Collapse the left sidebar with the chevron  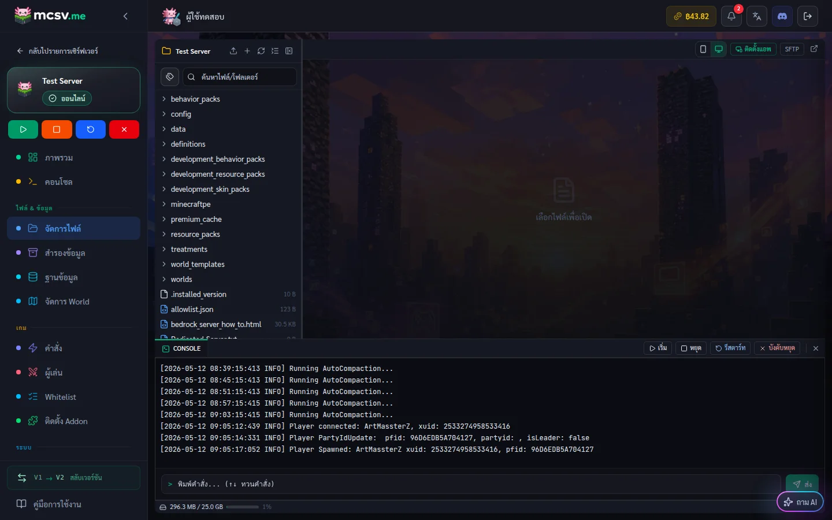(x=125, y=16)
